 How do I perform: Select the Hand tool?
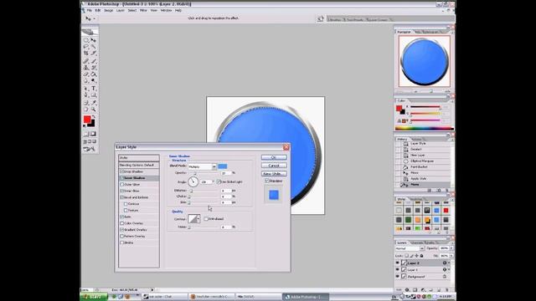pyautogui.click(x=85, y=110)
